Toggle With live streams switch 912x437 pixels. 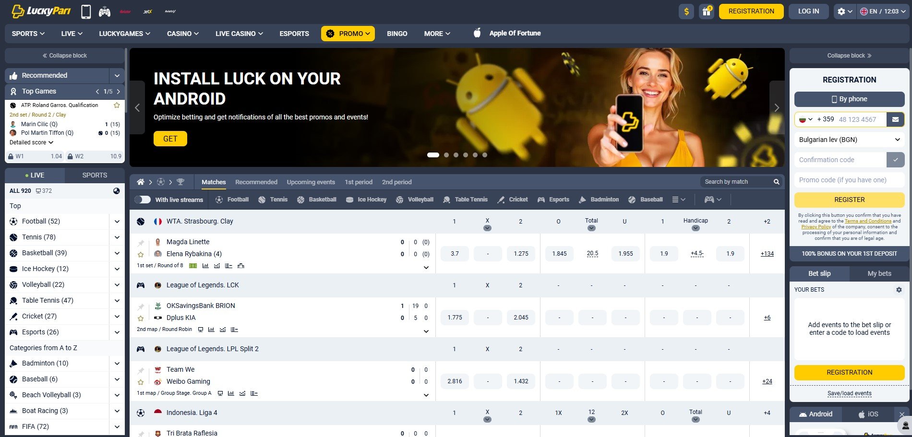click(x=143, y=200)
